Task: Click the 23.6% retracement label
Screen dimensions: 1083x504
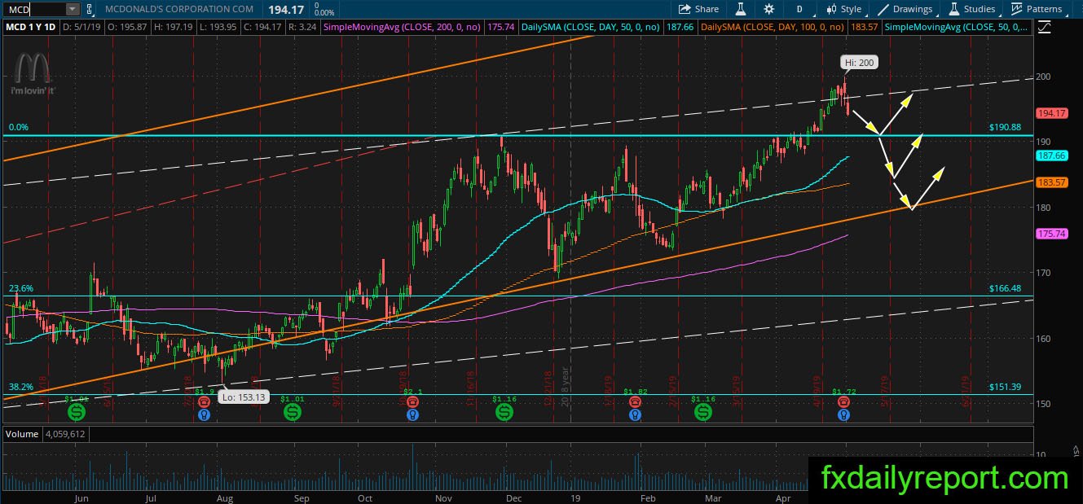Action: tap(20, 288)
